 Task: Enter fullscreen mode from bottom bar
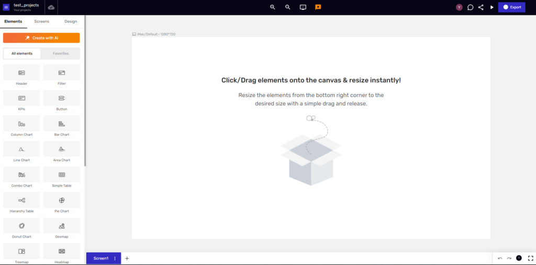coord(530,258)
